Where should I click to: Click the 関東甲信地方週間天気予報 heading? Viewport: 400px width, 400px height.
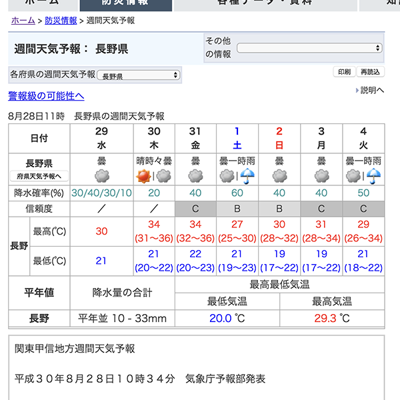[75, 349]
